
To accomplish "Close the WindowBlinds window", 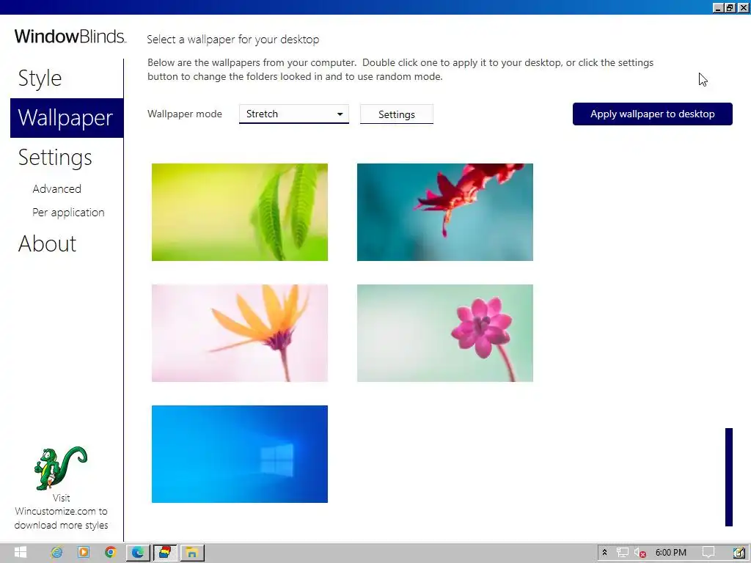I will click(x=743, y=7).
